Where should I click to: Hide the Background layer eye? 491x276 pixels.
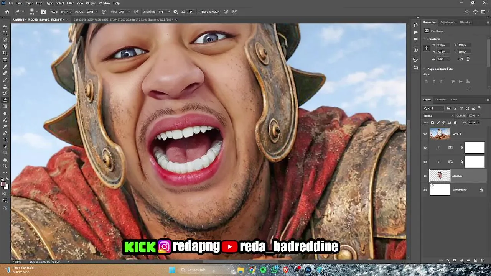click(425, 190)
